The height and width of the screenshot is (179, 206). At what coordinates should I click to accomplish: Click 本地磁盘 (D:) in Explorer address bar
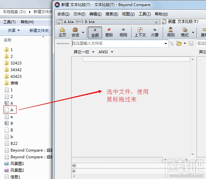(14, 12)
